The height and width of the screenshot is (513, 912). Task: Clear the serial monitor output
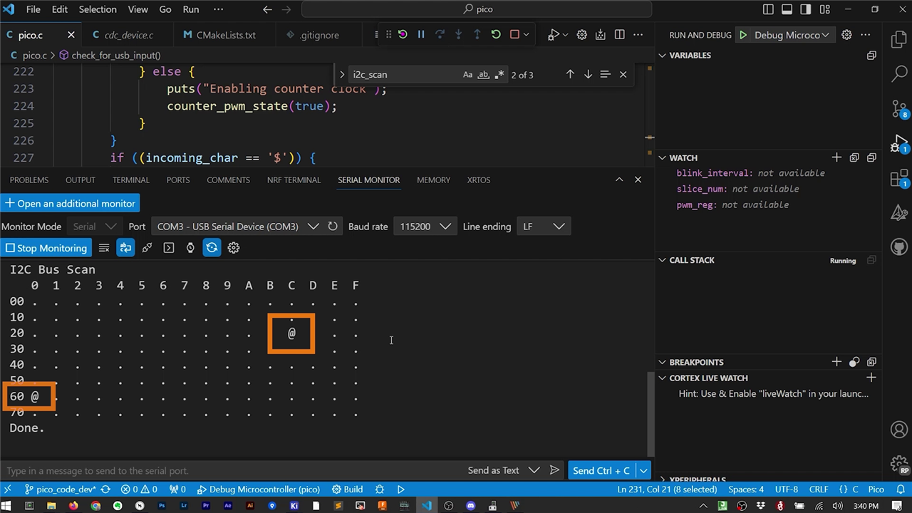(x=104, y=248)
